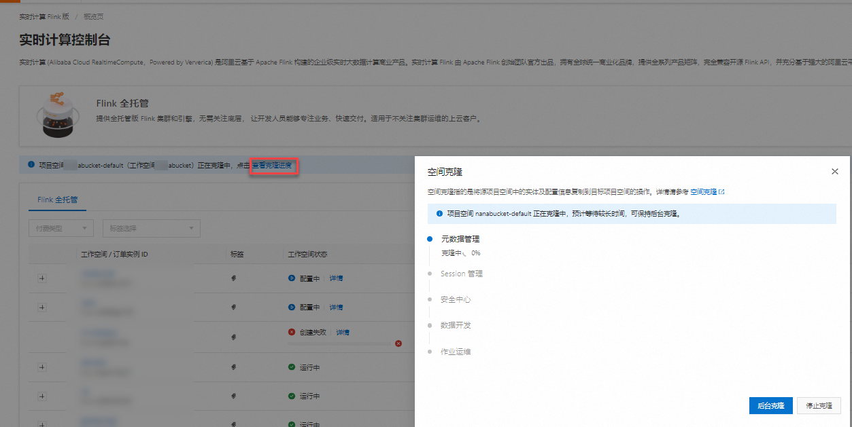This screenshot has height=427, width=852.
Task: Click the tag icon in the upper 运行中 row
Action: coord(233,367)
